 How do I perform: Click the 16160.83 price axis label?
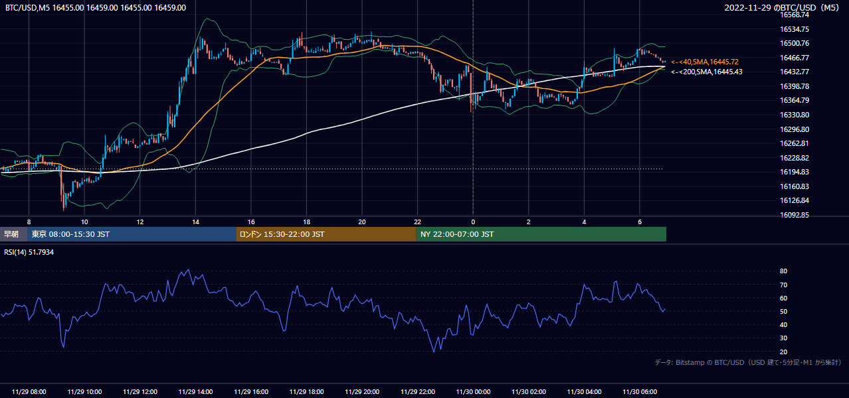click(x=794, y=186)
